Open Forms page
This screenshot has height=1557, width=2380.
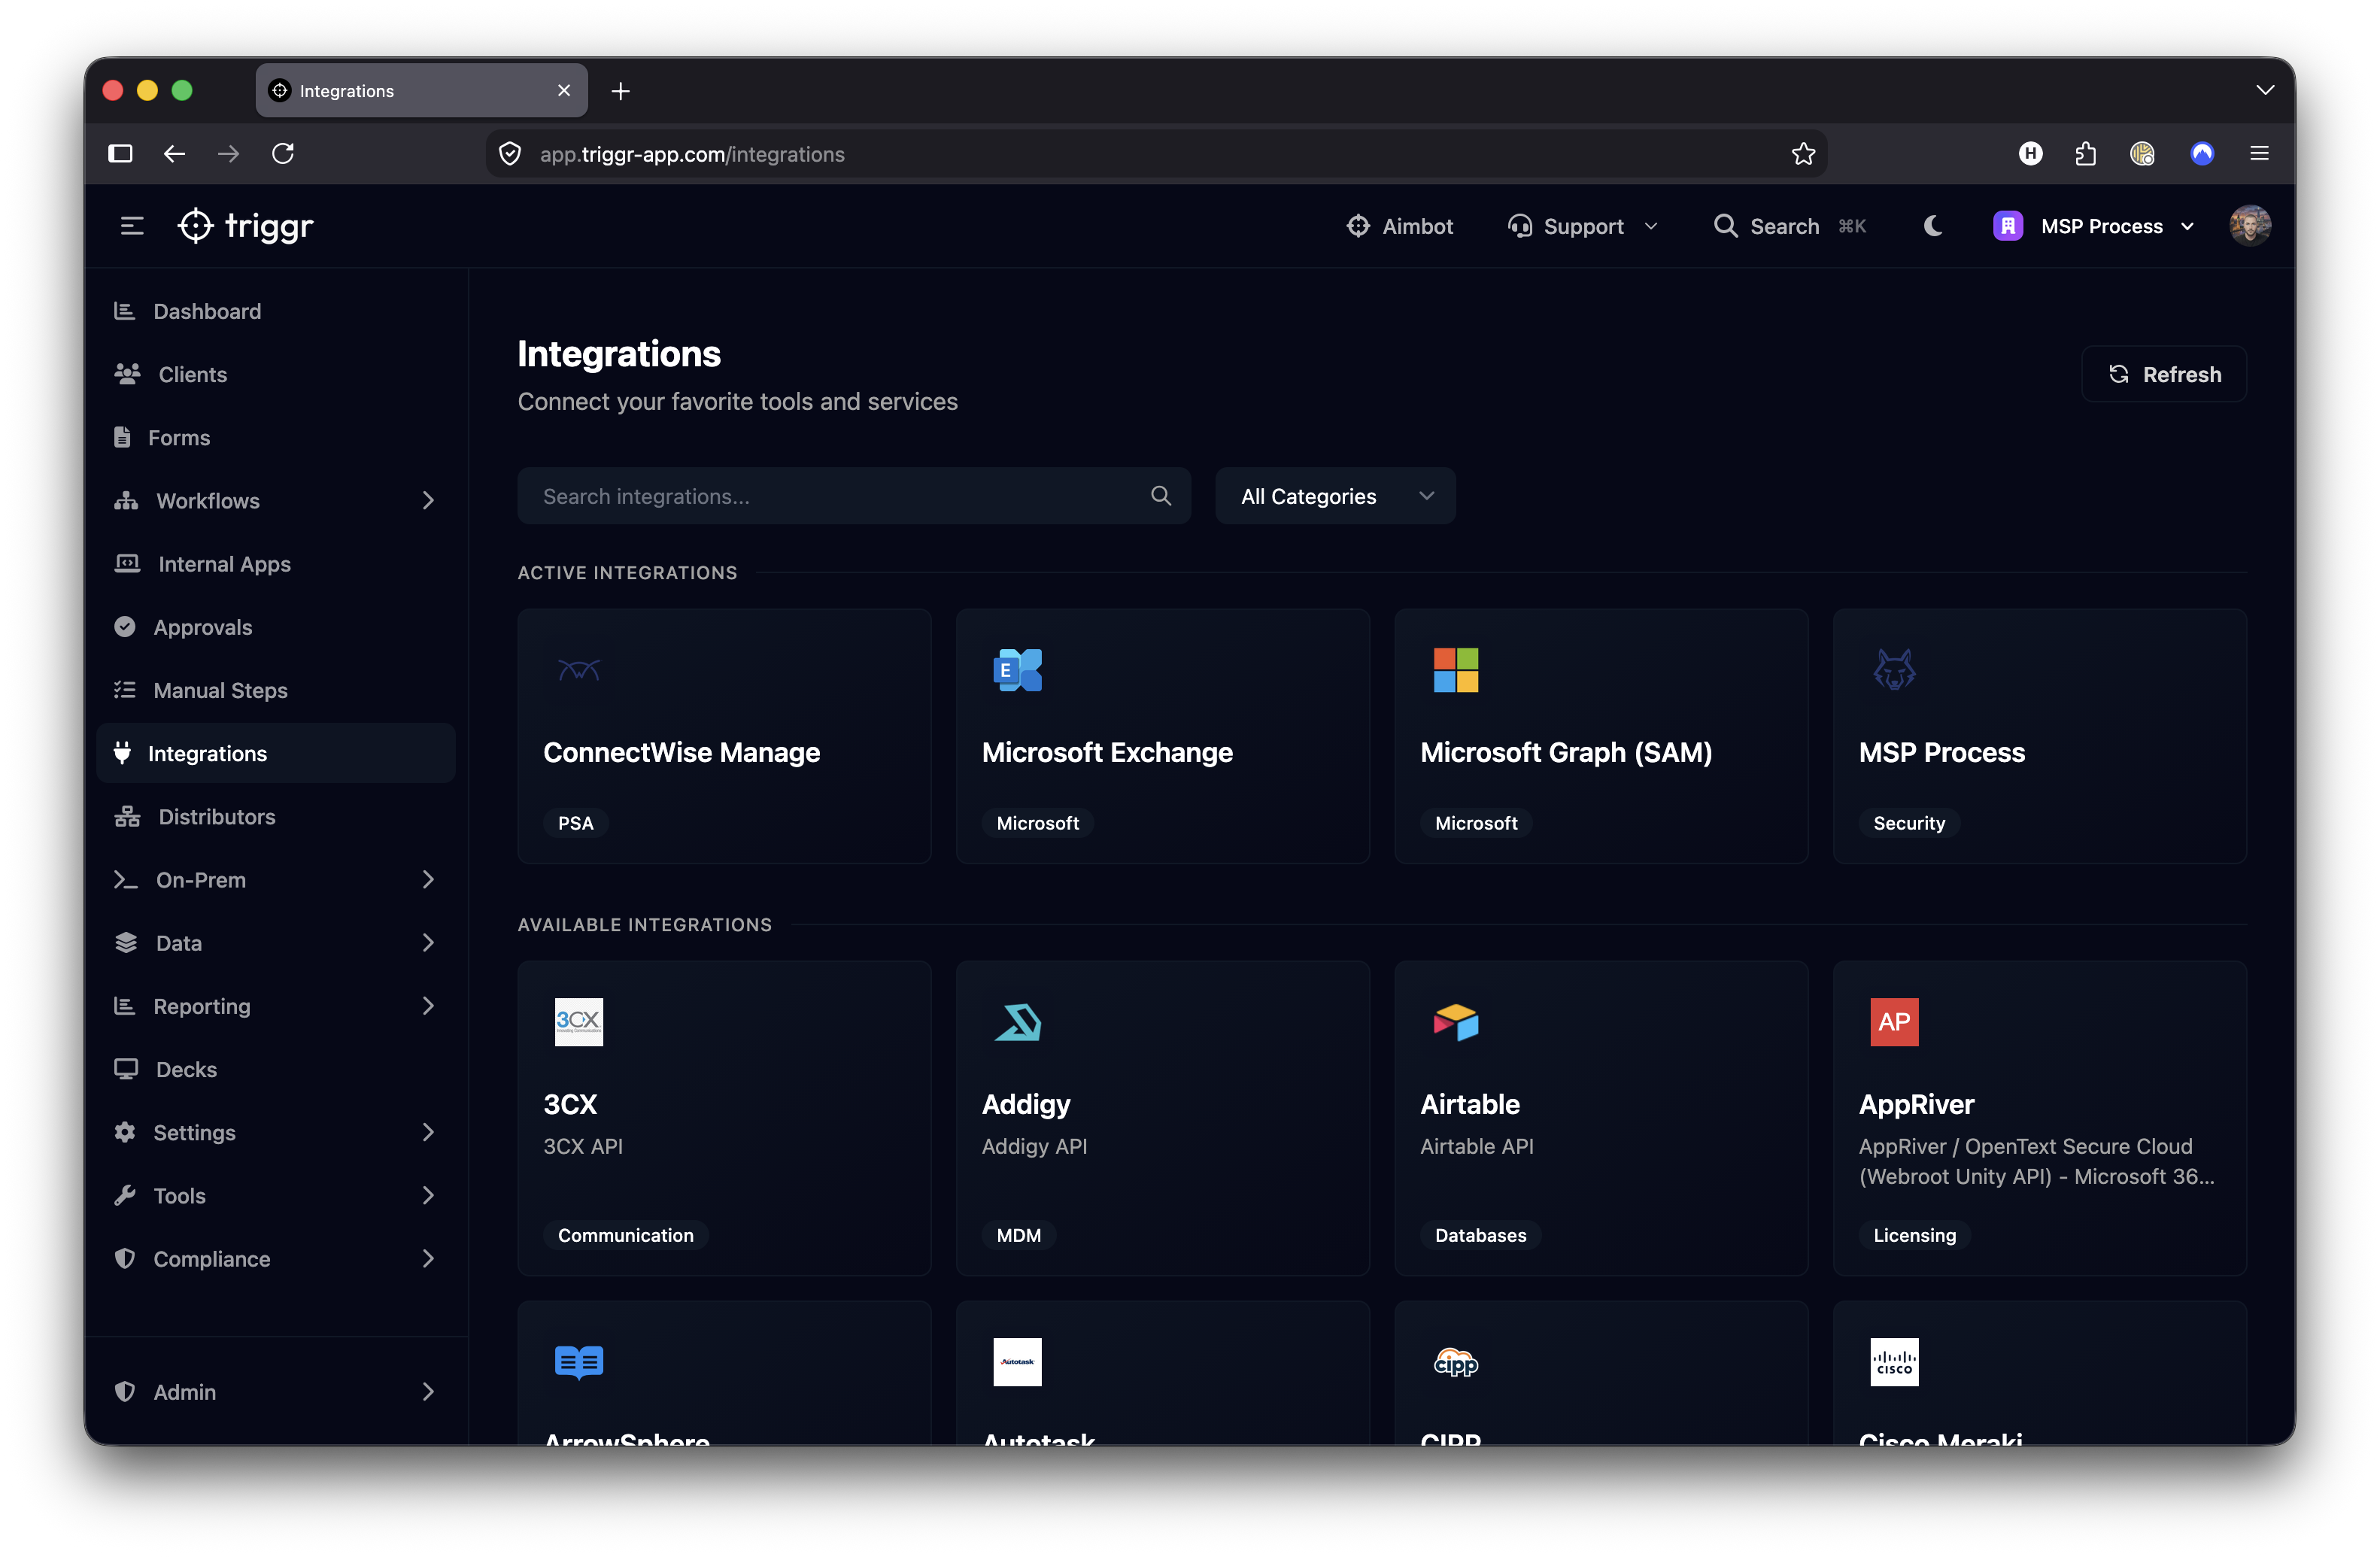276,437
